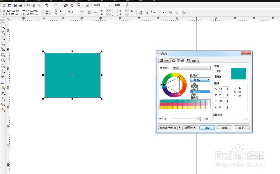Collapse the 色度 三角形2 combo box
Image resolution: width=280 pixels, height=174 pixels.
200,80
